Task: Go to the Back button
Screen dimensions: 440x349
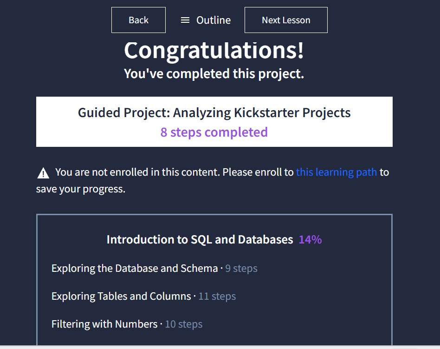Action: click(x=138, y=20)
